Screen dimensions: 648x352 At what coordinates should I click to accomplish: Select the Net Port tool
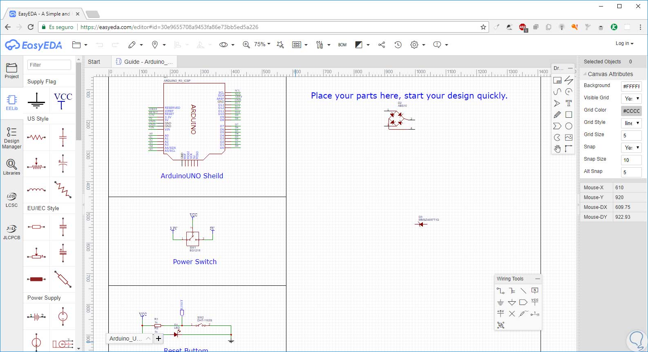523,302
